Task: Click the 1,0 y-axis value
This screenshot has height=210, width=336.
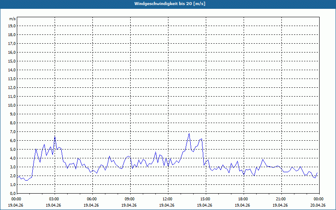Action: pyautogui.click(x=13, y=184)
